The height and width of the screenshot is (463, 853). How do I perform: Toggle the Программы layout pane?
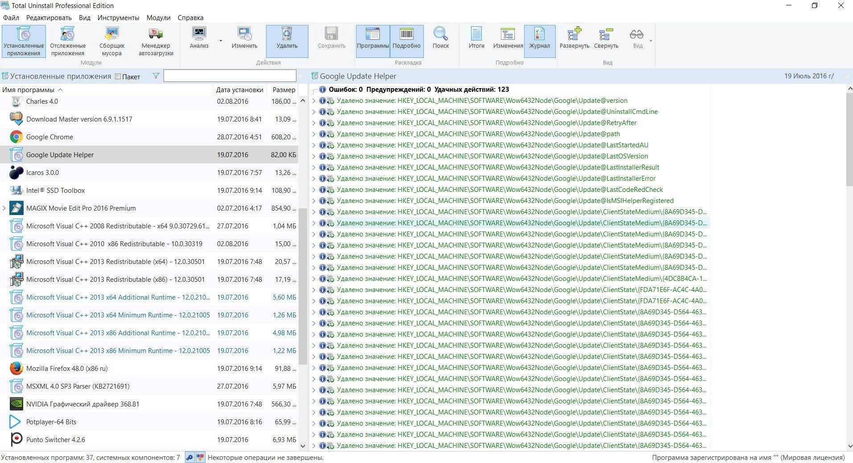(x=373, y=41)
